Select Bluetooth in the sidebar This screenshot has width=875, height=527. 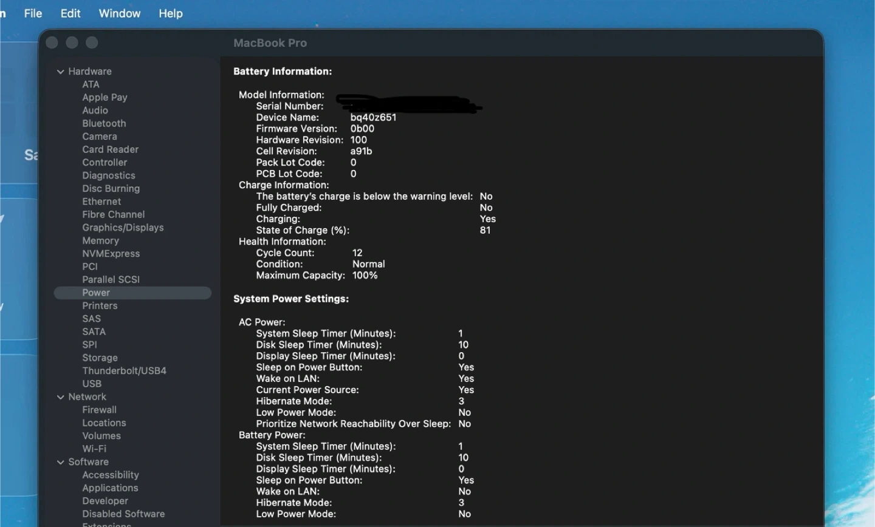[x=104, y=123]
